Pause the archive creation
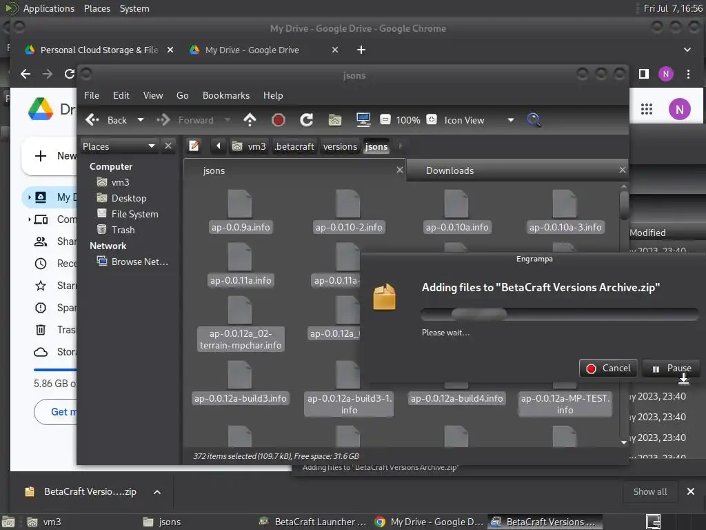 [x=672, y=369]
